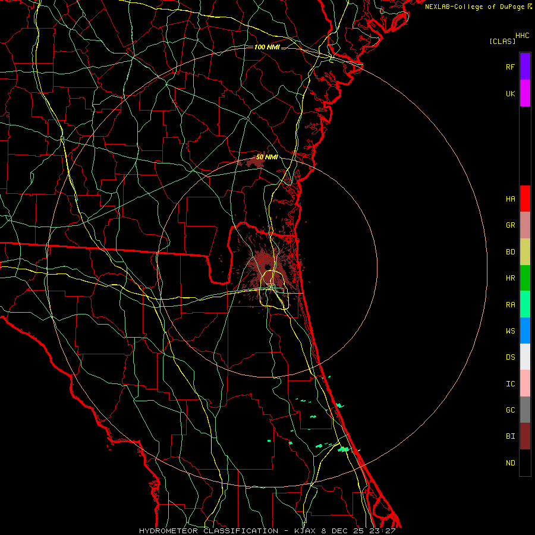535x535 pixels.
Task: Click the RA legend label
Action: 510,304
